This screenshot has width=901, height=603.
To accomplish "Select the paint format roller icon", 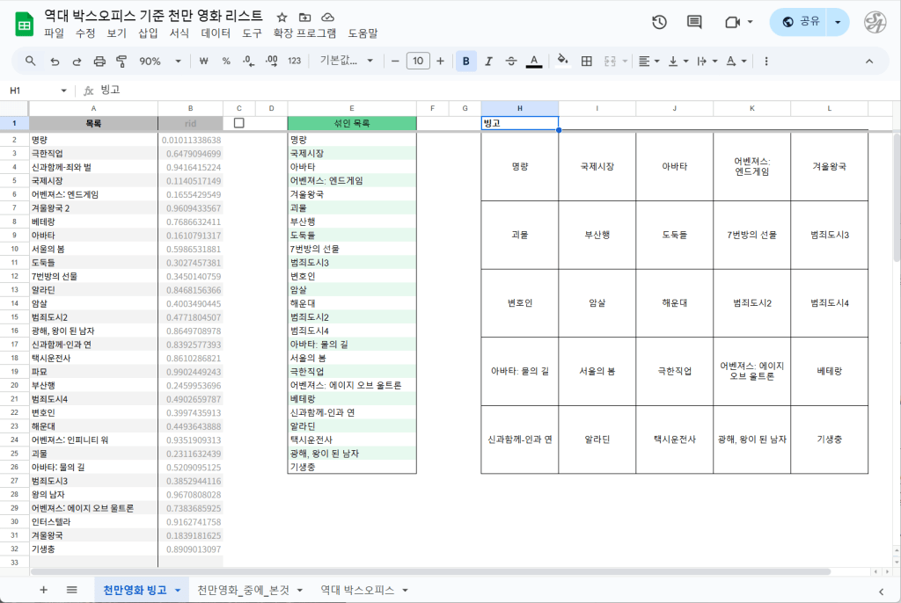I will coord(121,62).
